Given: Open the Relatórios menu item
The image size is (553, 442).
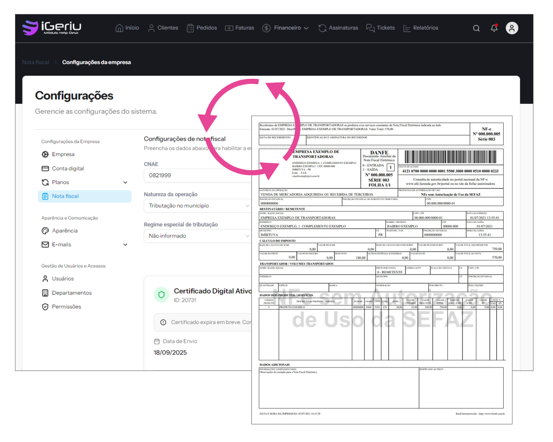Looking at the screenshot, I should [x=421, y=28].
